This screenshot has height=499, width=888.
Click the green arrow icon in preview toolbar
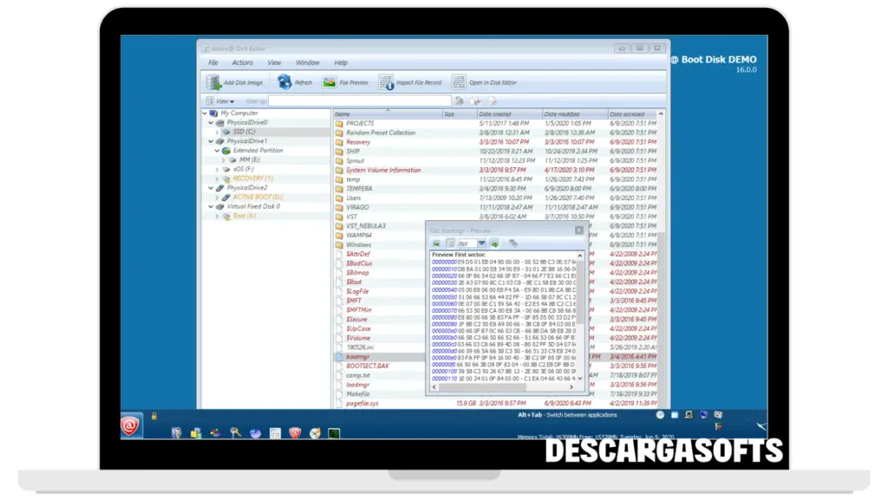click(x=494, y=243)
